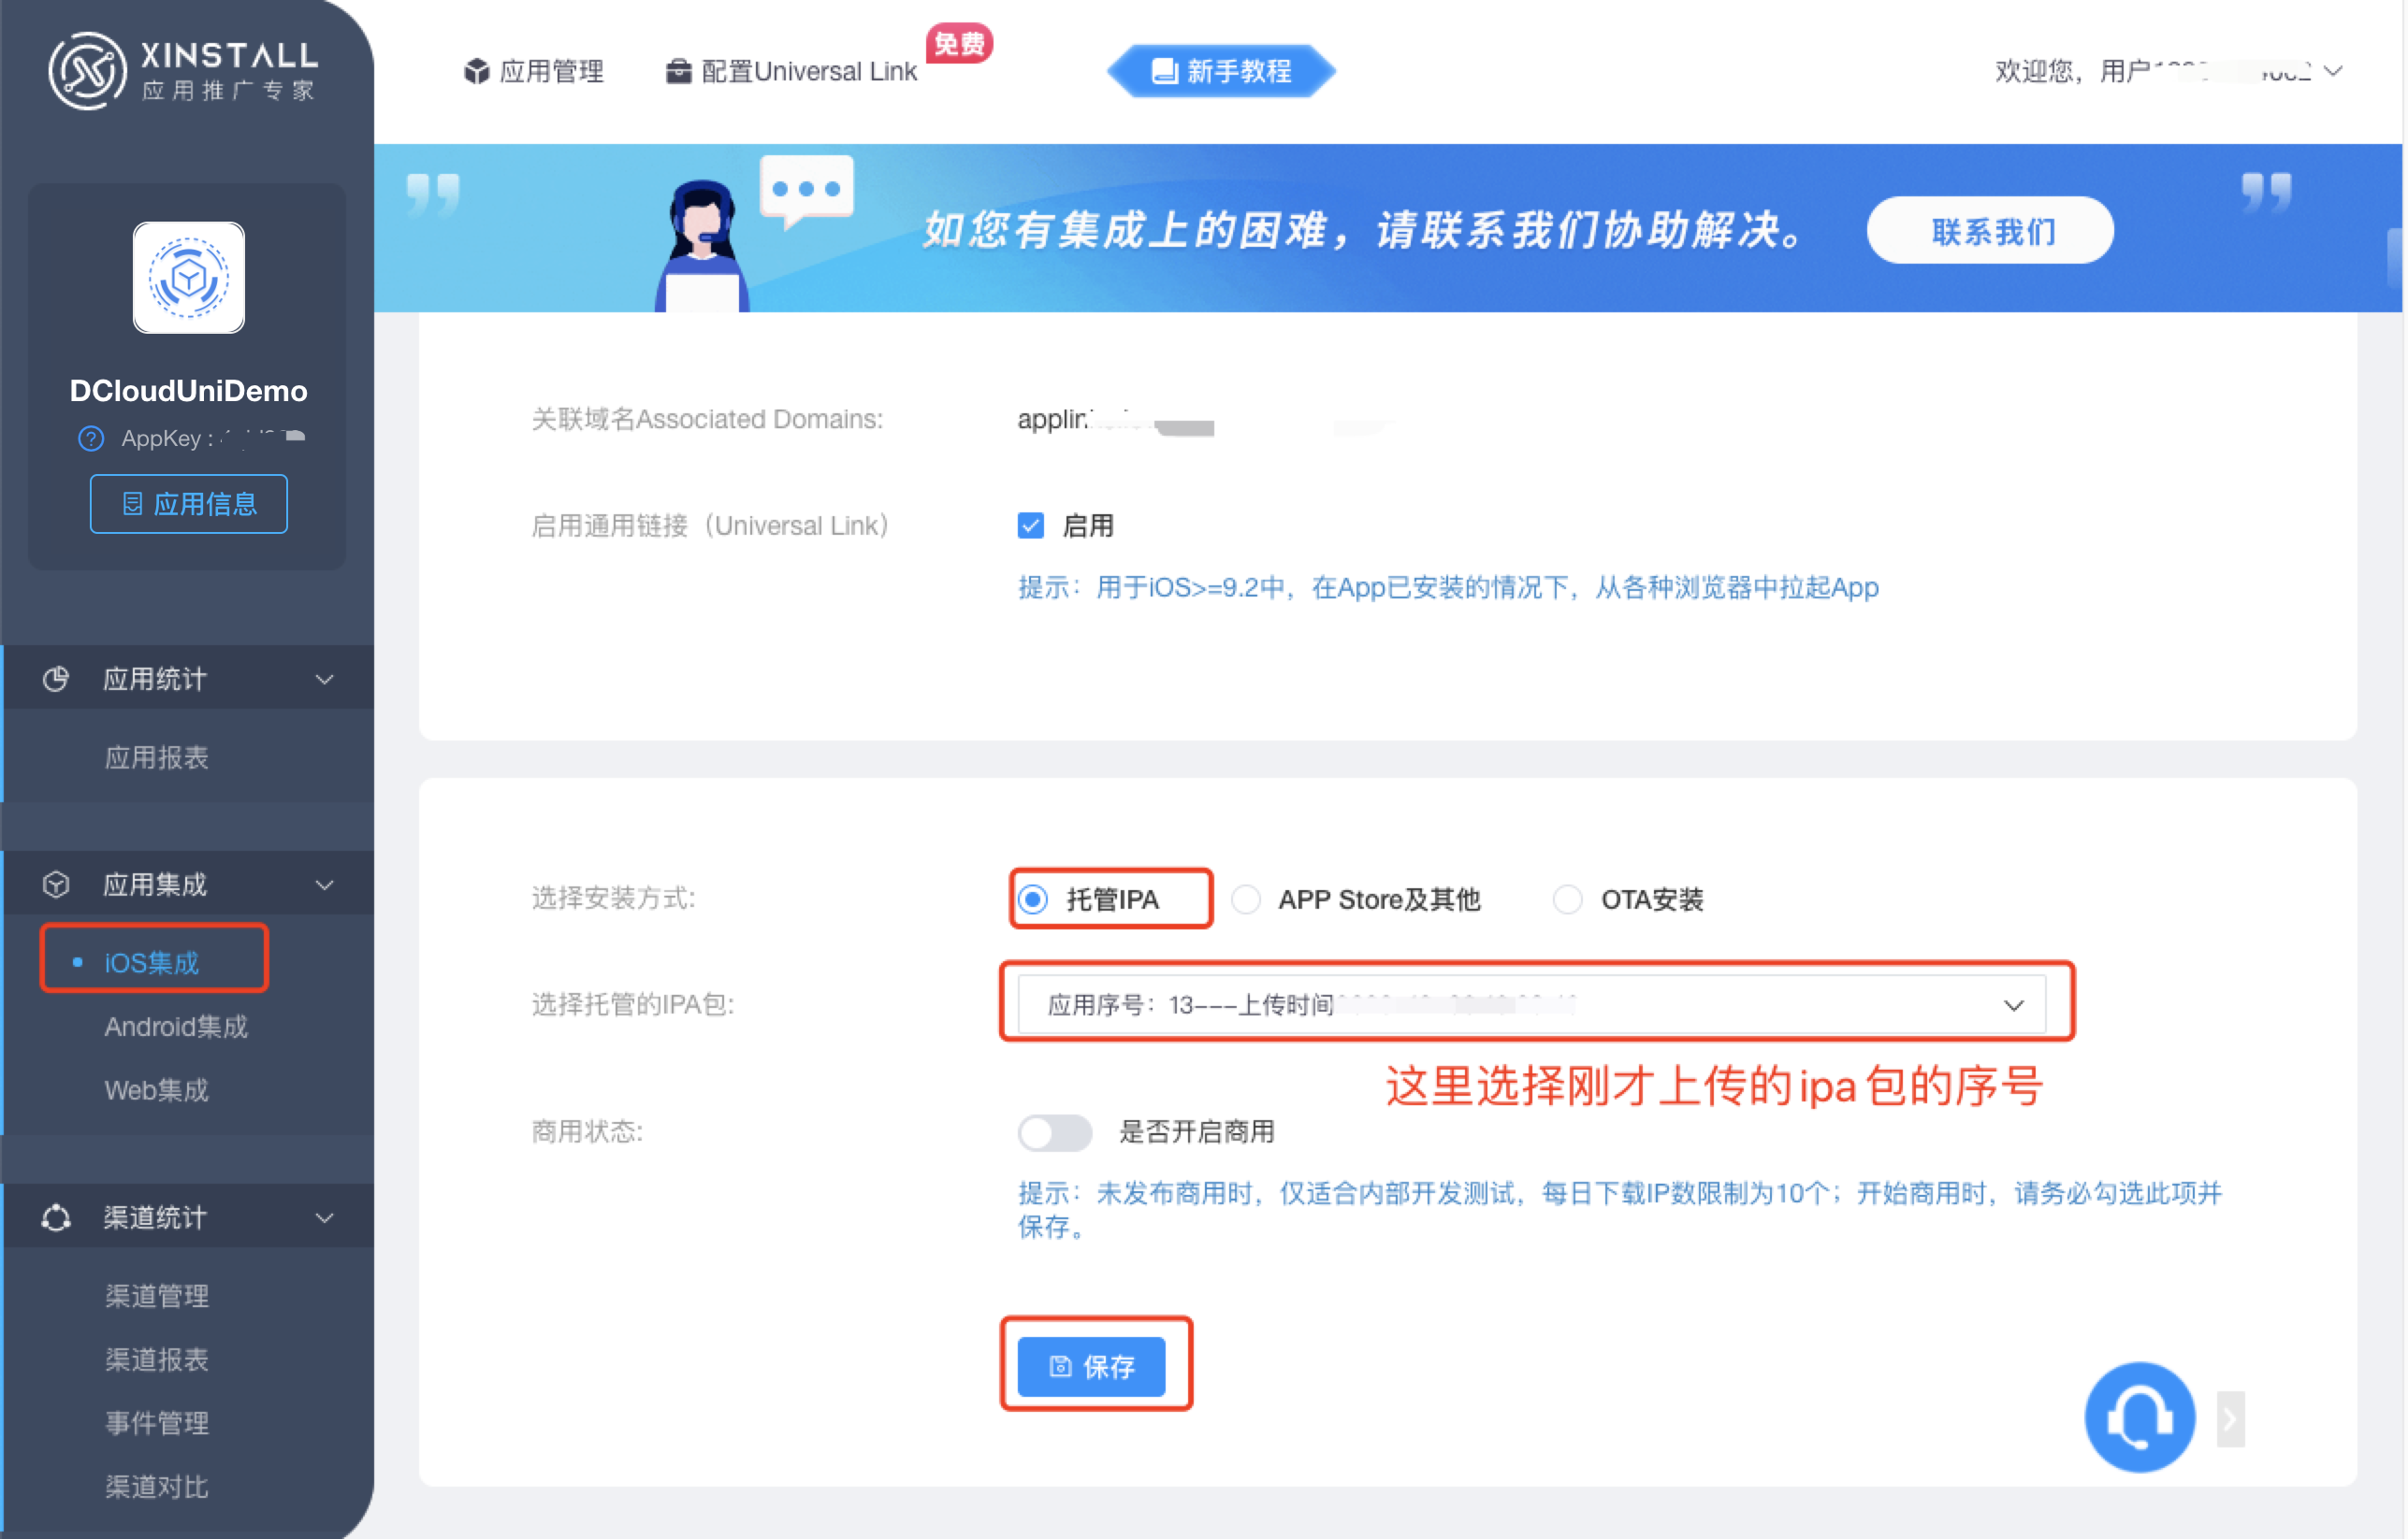The height and width of the screenshot is (1539, 2408).
Task: Select the OTA安装 radio option
Action: (x=1567, y=899)
